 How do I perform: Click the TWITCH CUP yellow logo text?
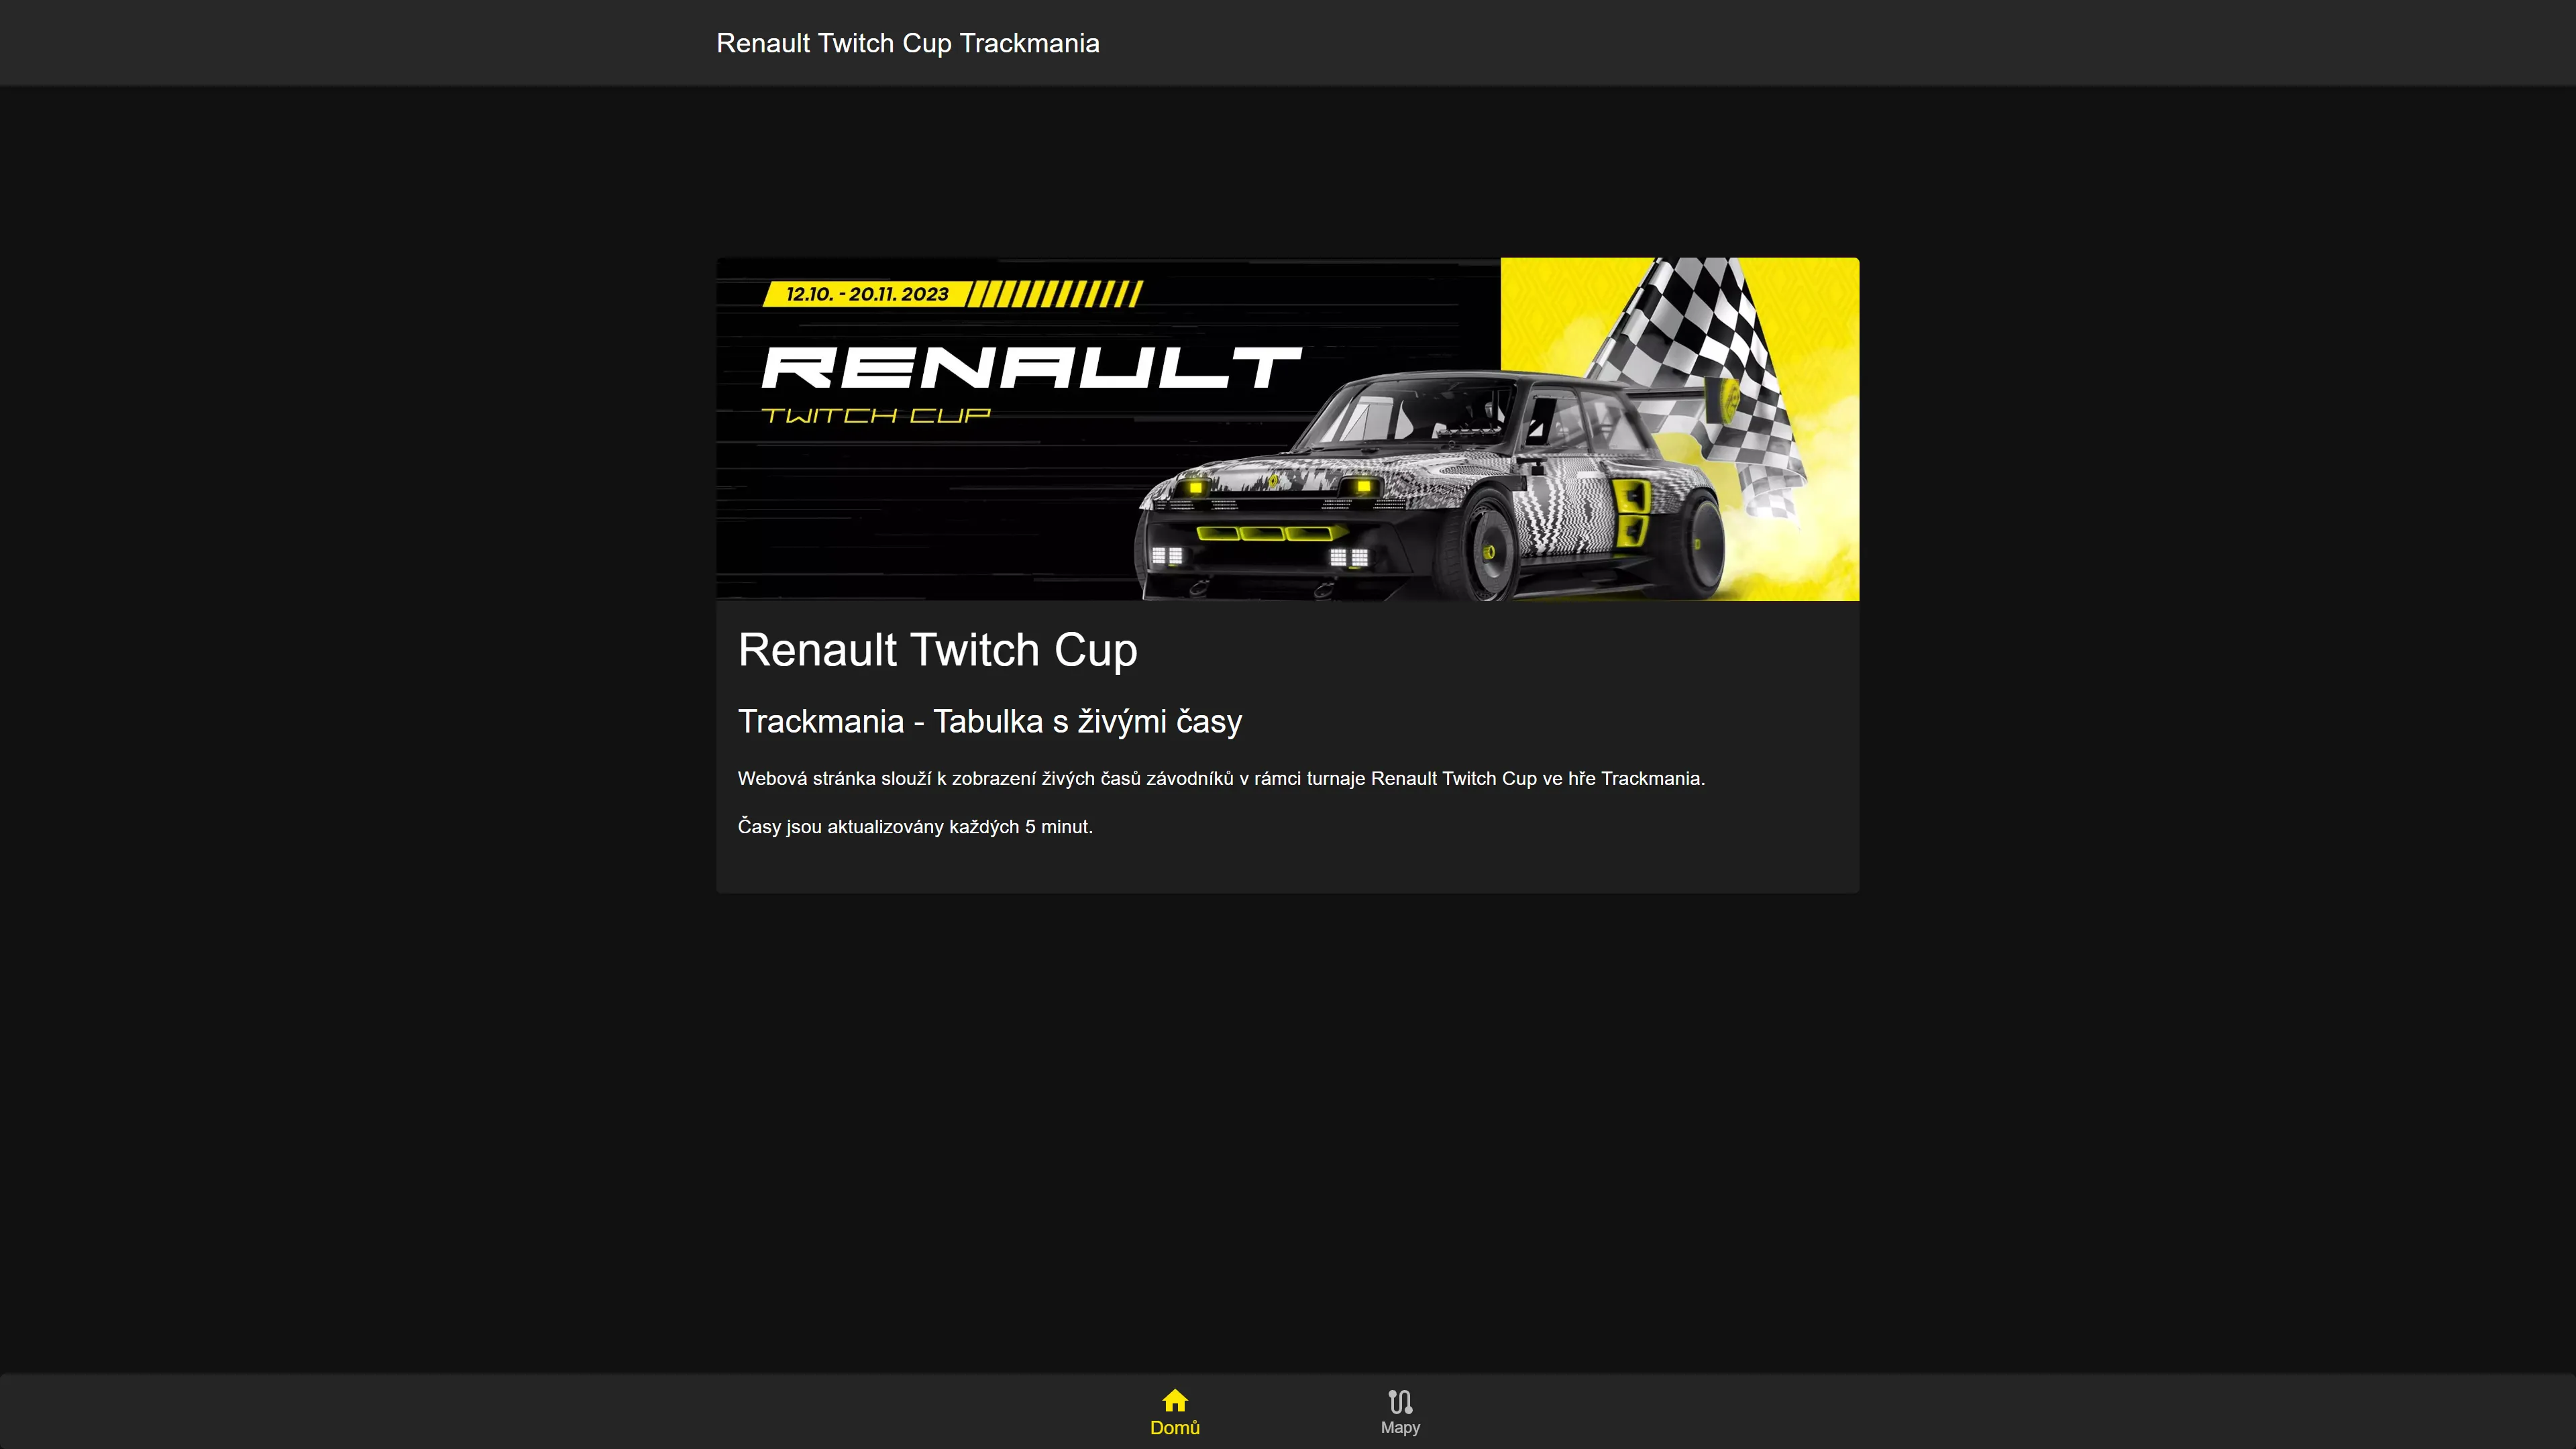coord(876,415)
